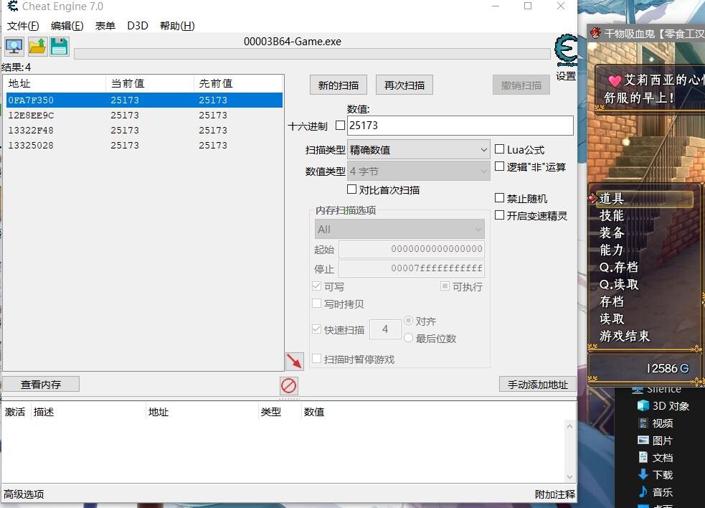The image size is (705, 508).
Task: Click the open file folder icon
Action: [x=37, y=47]
